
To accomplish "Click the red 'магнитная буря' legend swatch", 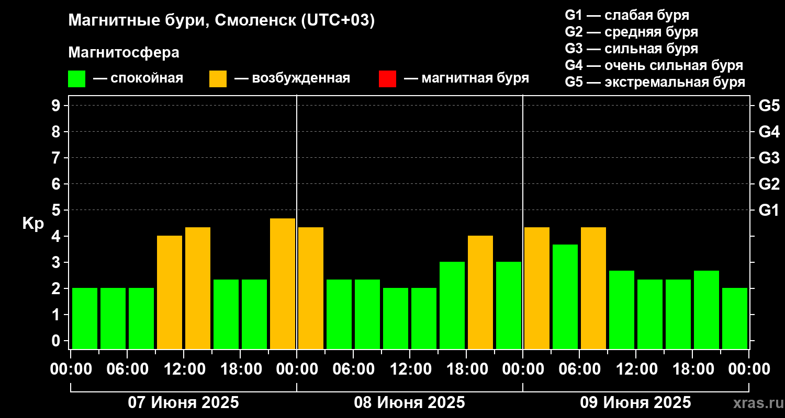I will tap(387, 79).
